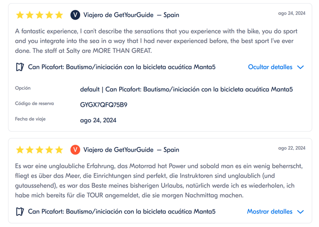Click the reviewer name in the second review
This screenshot has width=319, height=227.
pyautogui.click(x=119, y=150)
